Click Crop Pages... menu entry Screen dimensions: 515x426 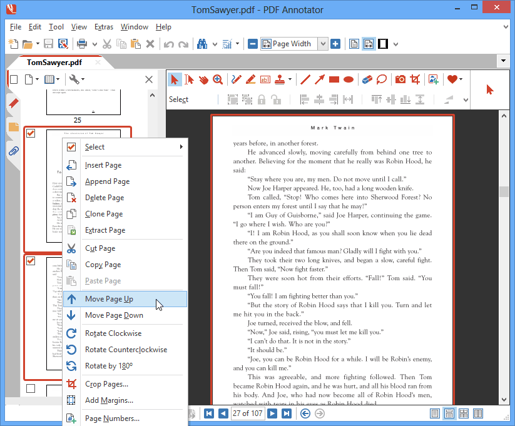point(125,384)
